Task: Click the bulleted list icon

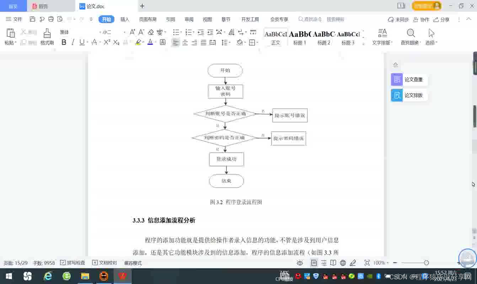Action: 176,32
